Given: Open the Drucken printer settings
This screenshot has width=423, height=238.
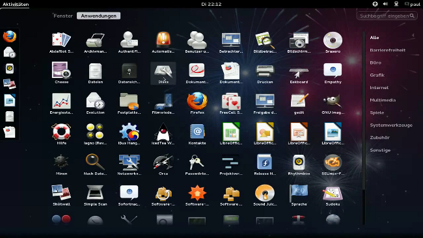Looking at the screenshot, I should click(265, 73).
